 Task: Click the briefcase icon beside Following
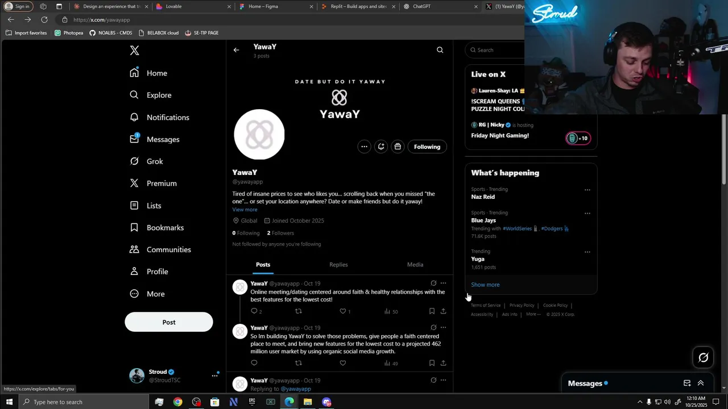[398, 147]
